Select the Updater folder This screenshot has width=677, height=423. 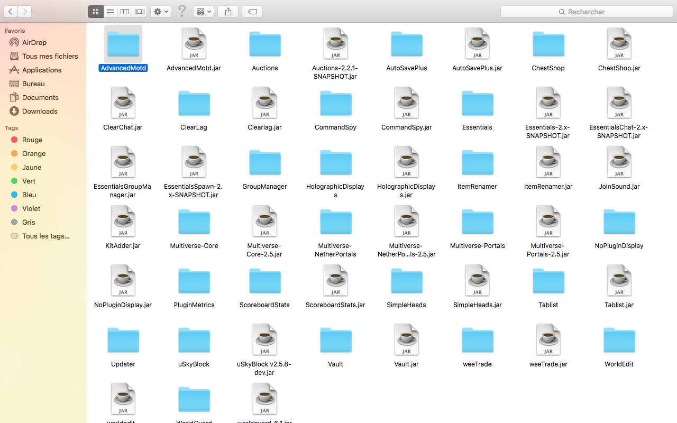[123, 340]
